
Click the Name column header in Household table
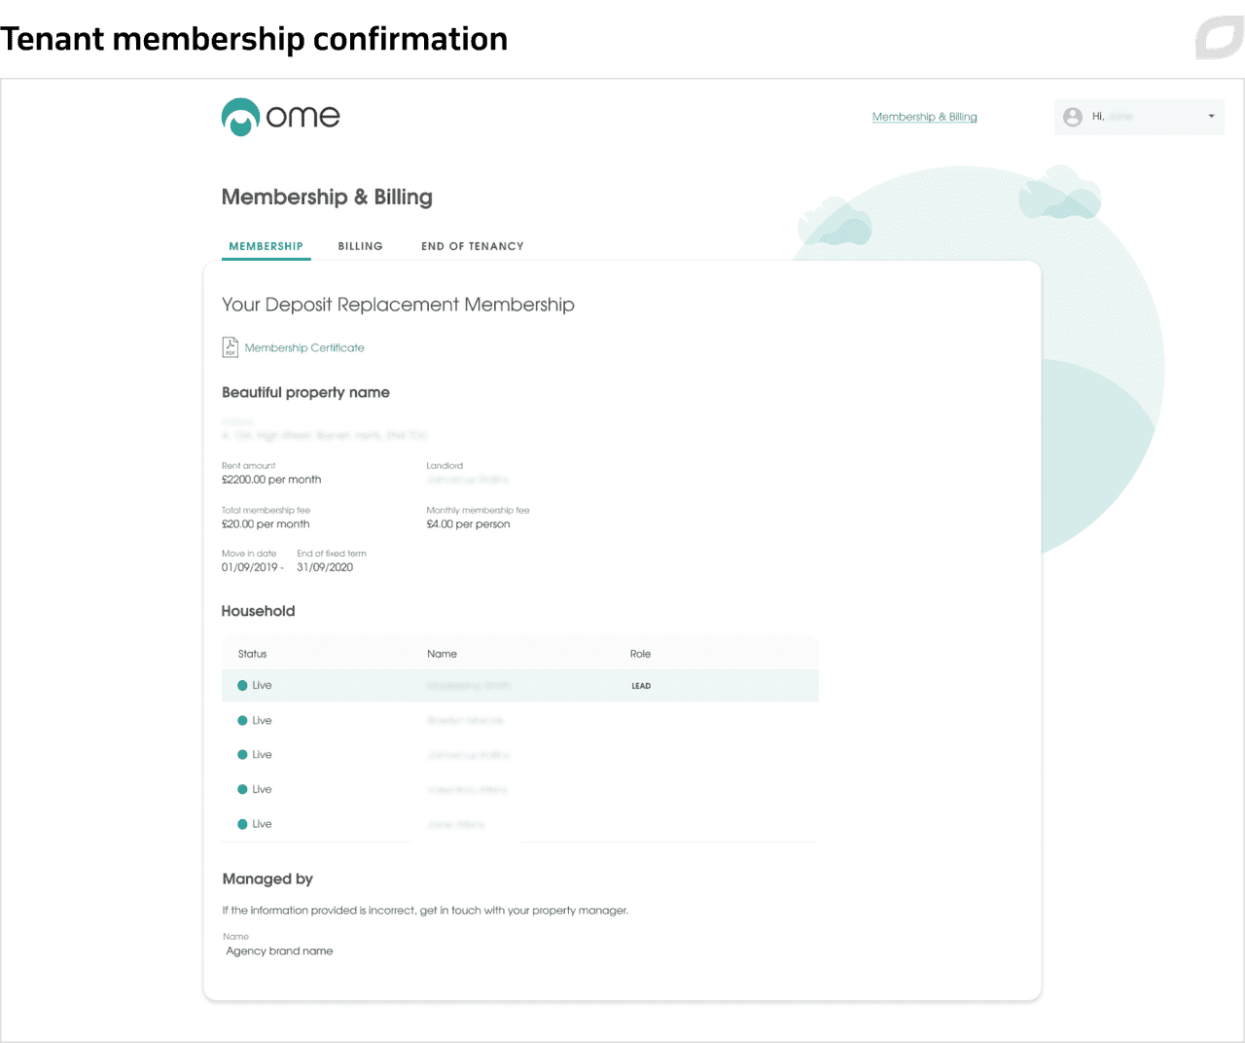[442, 653]
